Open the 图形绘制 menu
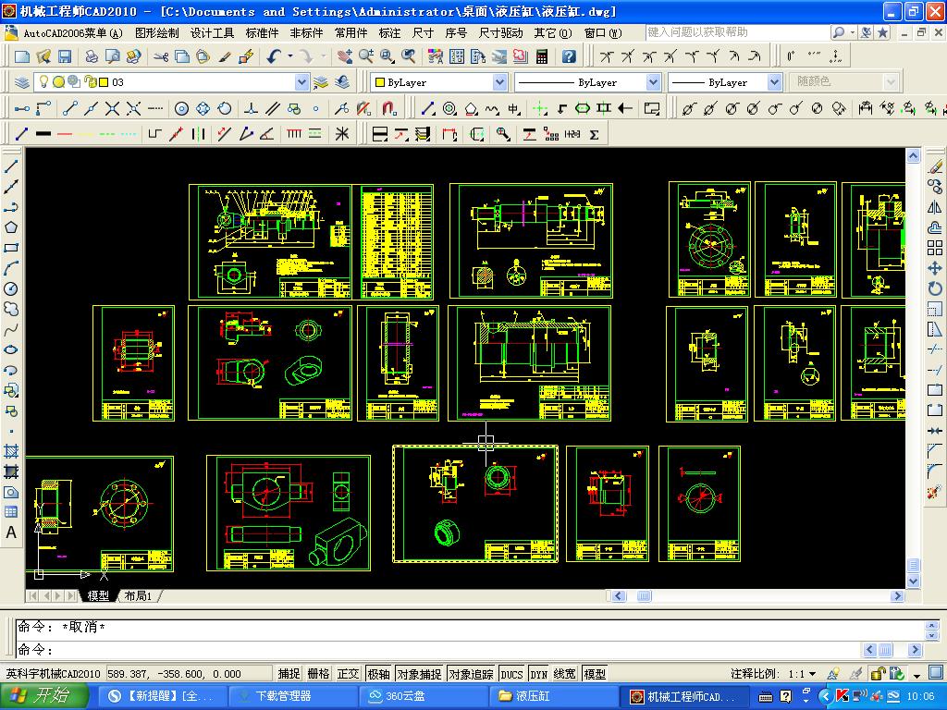Viewport: 947px width, 710px height. click(157, 32)
